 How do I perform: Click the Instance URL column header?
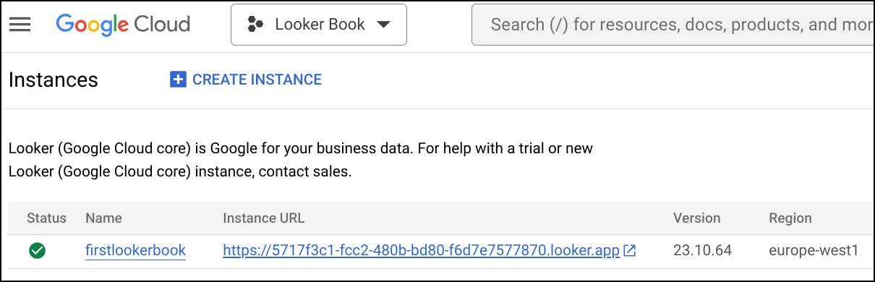[264, 218]
